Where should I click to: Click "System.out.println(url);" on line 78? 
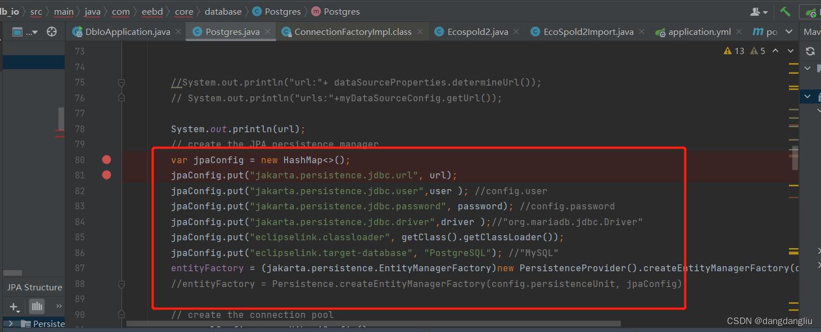[238, 129]
